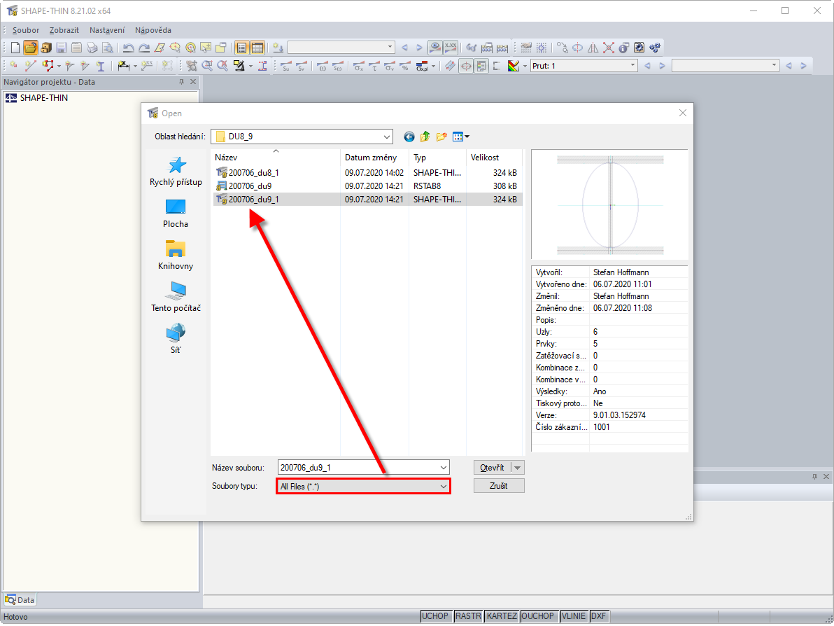The height and width of the screenshot is (626, 834).
Task: Toggle UCHOP snap in status bar
Action: 435,616
